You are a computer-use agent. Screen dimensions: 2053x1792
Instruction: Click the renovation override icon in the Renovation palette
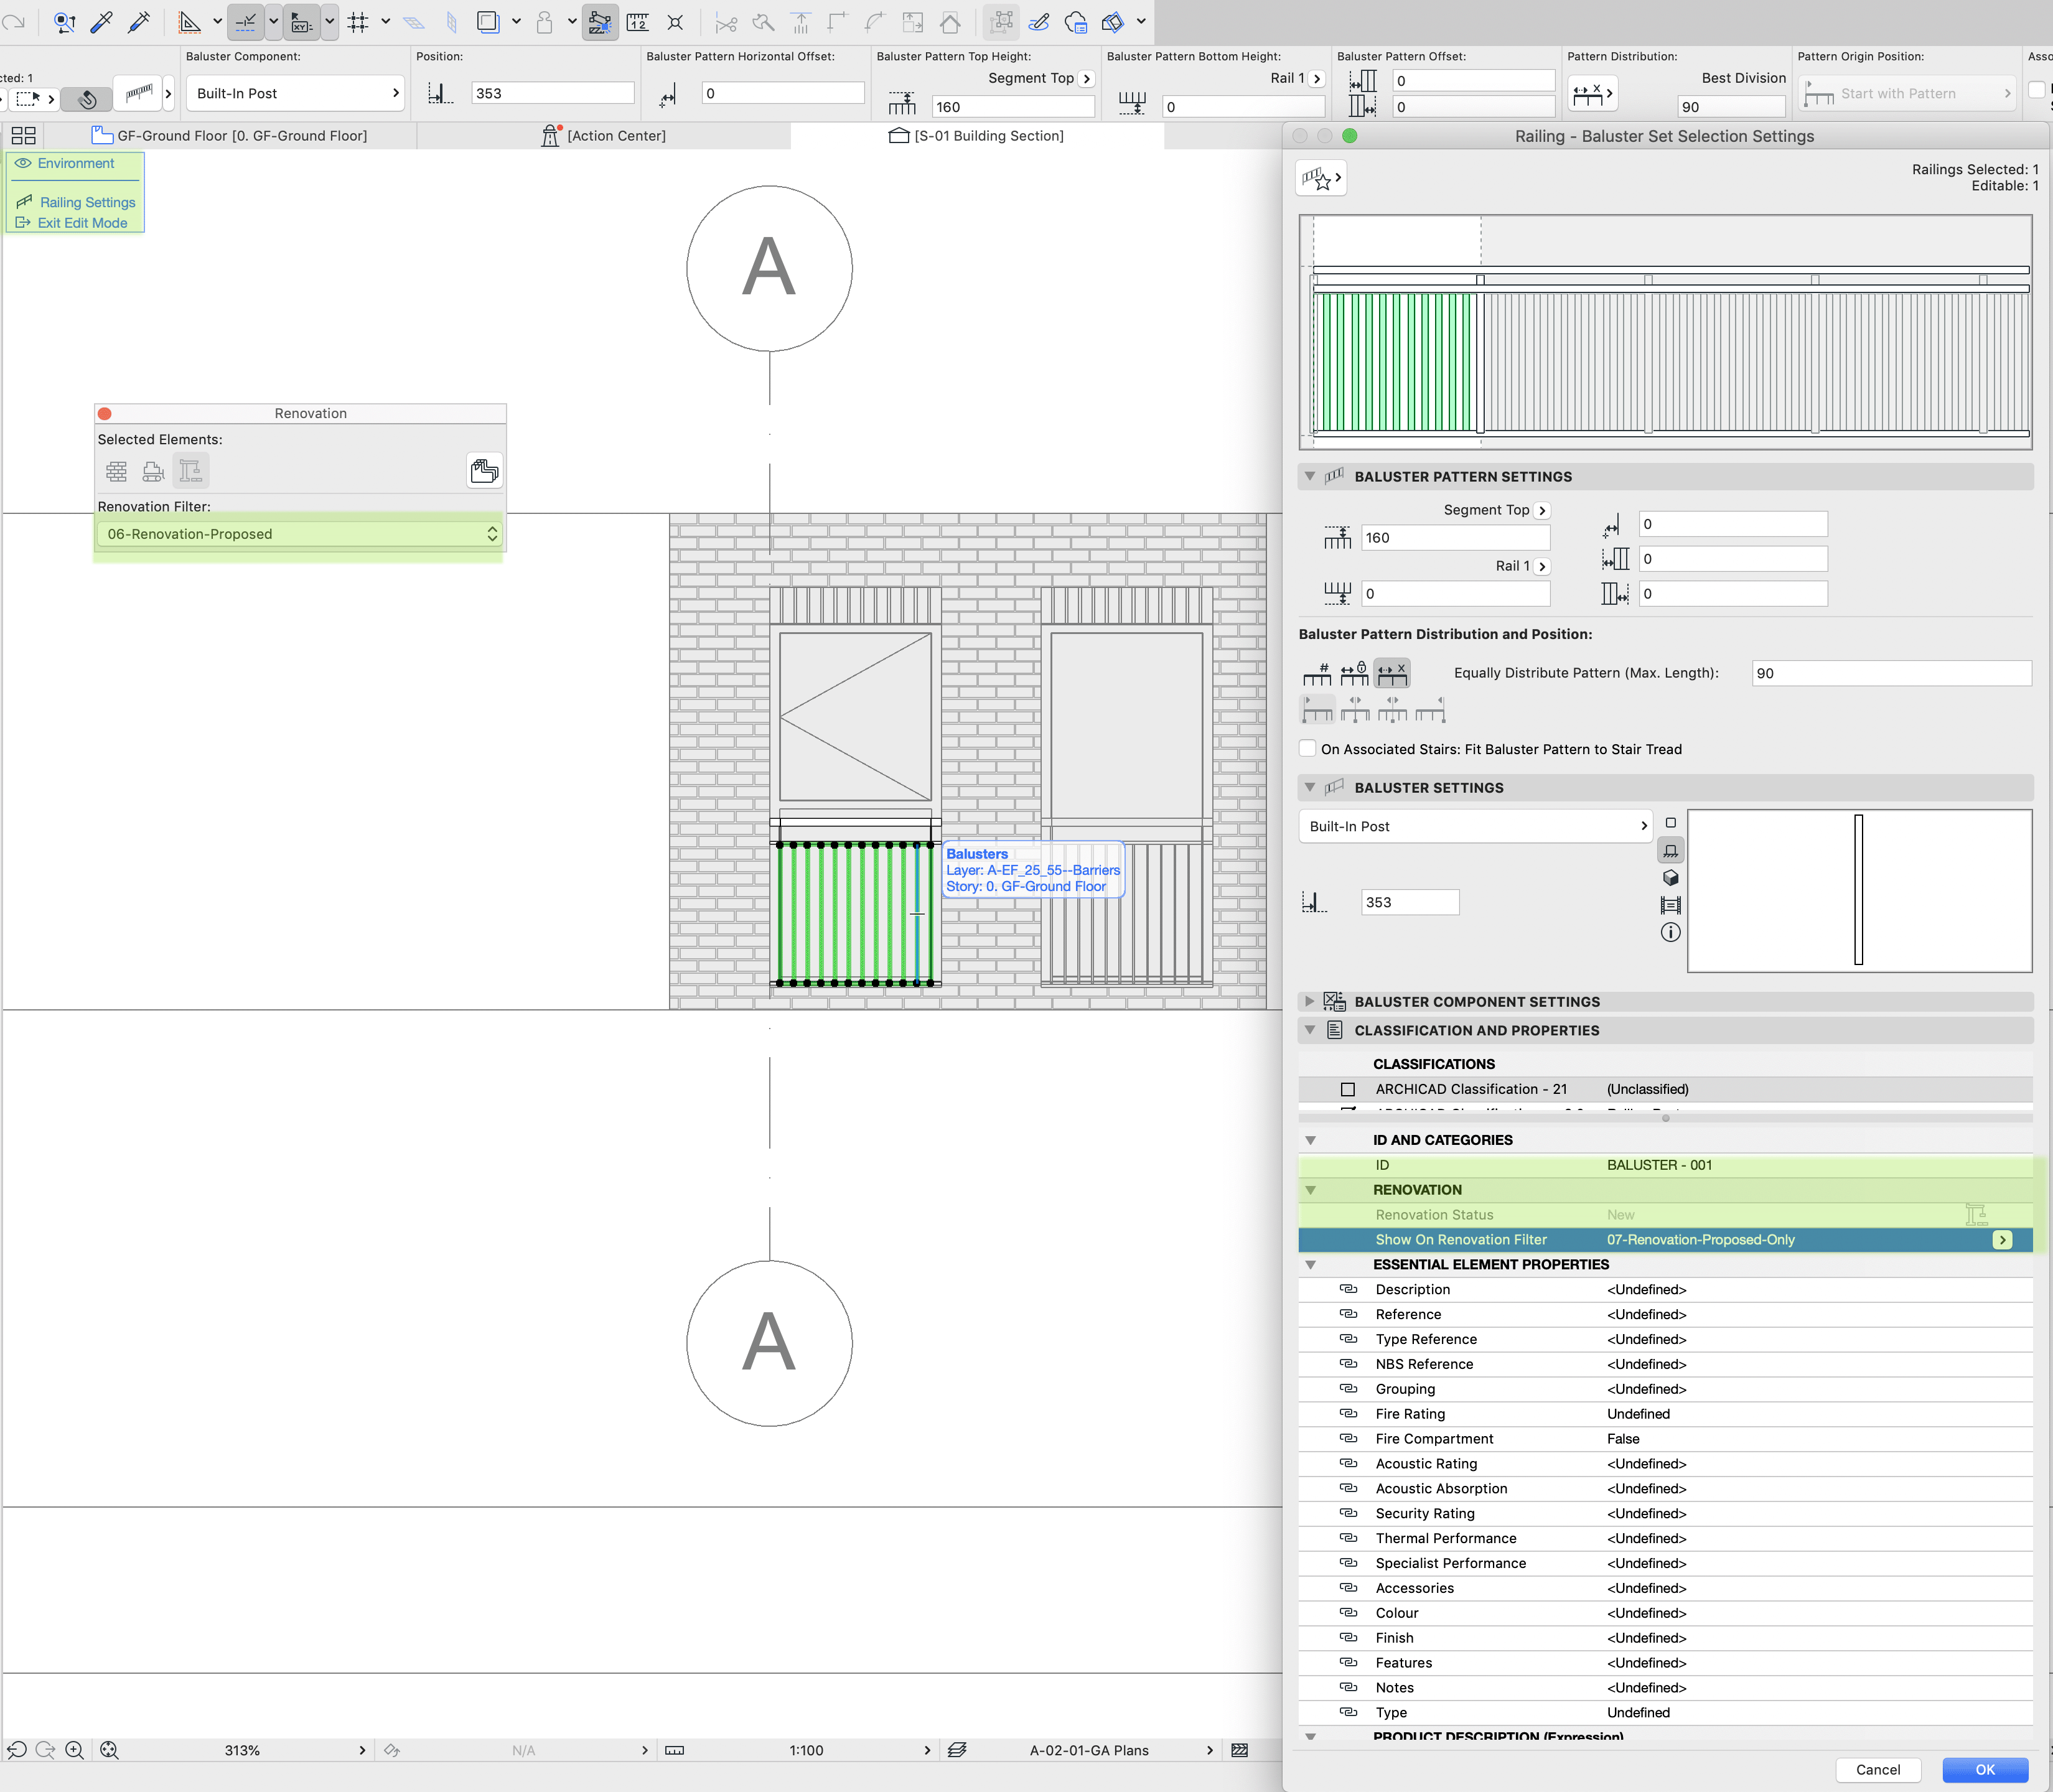tap(484, 470)
